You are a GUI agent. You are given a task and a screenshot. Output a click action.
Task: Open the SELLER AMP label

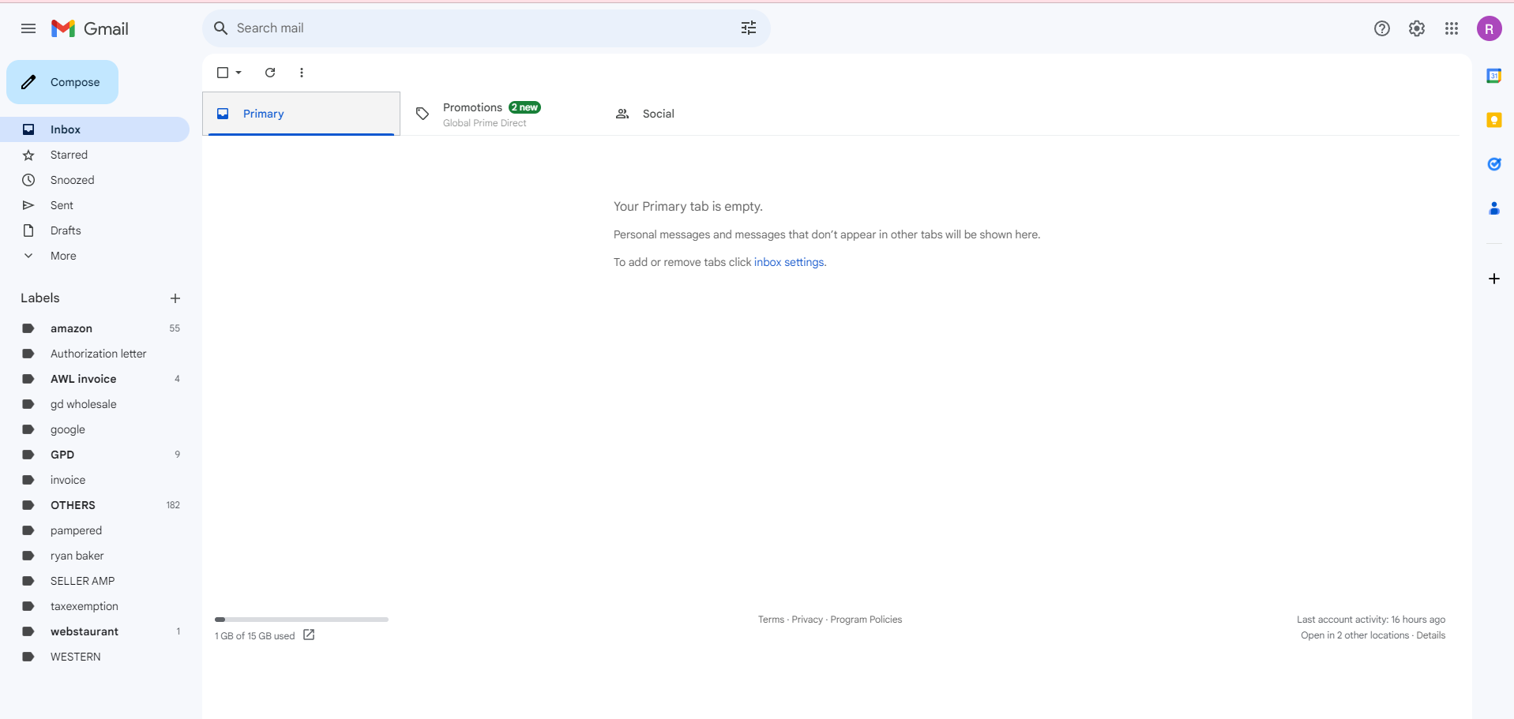(x=95, y=581)
